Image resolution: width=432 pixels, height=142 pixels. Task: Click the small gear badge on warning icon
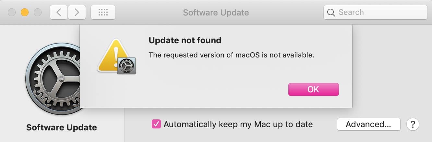click(x=127, y=66)
